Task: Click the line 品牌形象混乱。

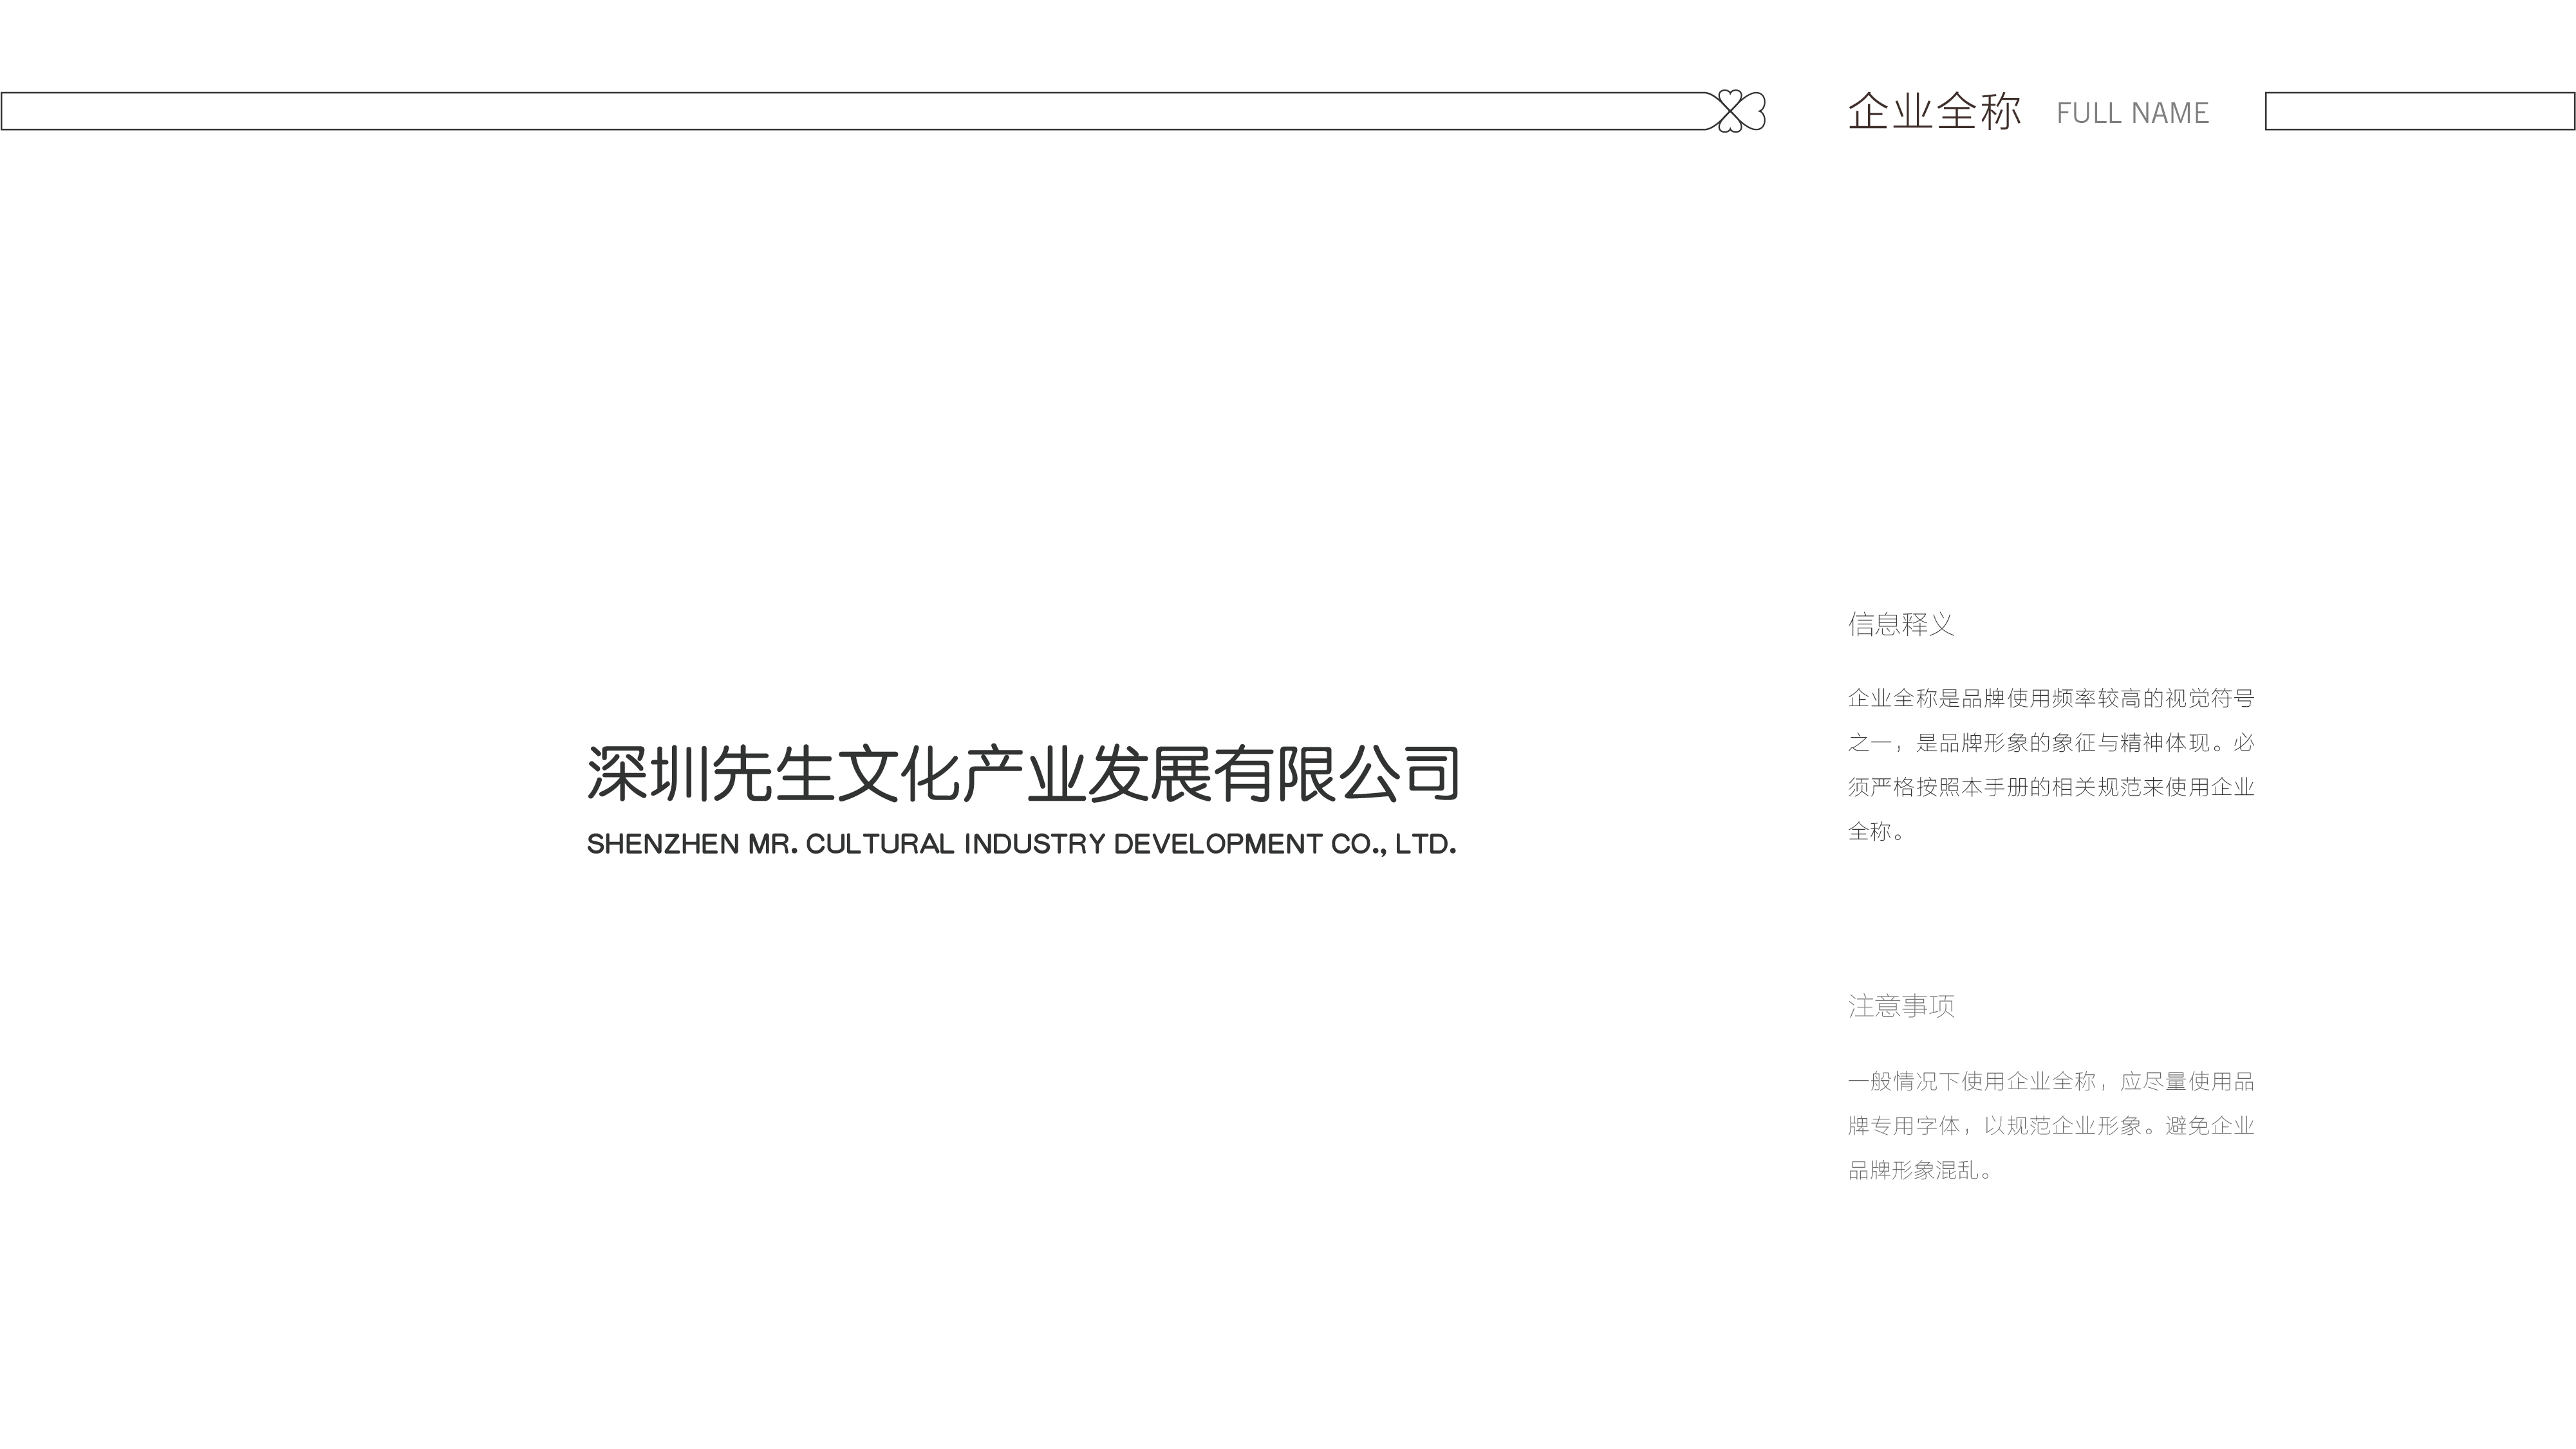Action: pyautogui.click(x=1919, y=1170)
